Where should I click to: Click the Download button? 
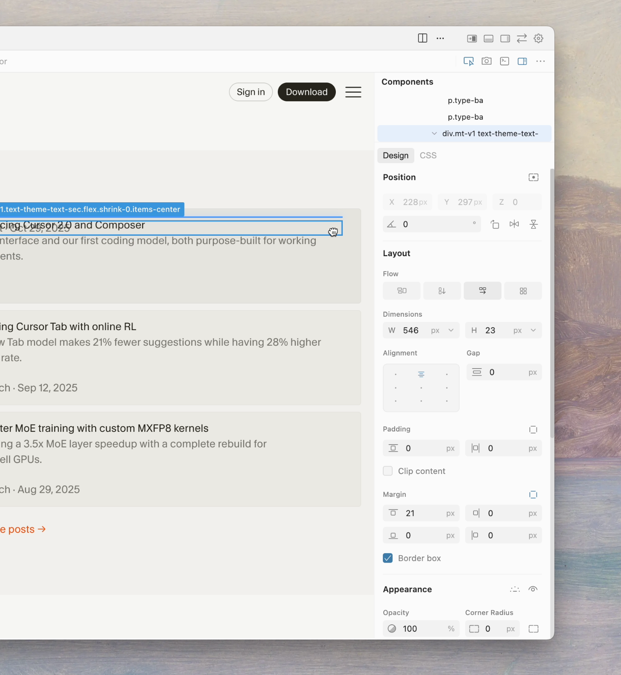[x=306, y=92]
